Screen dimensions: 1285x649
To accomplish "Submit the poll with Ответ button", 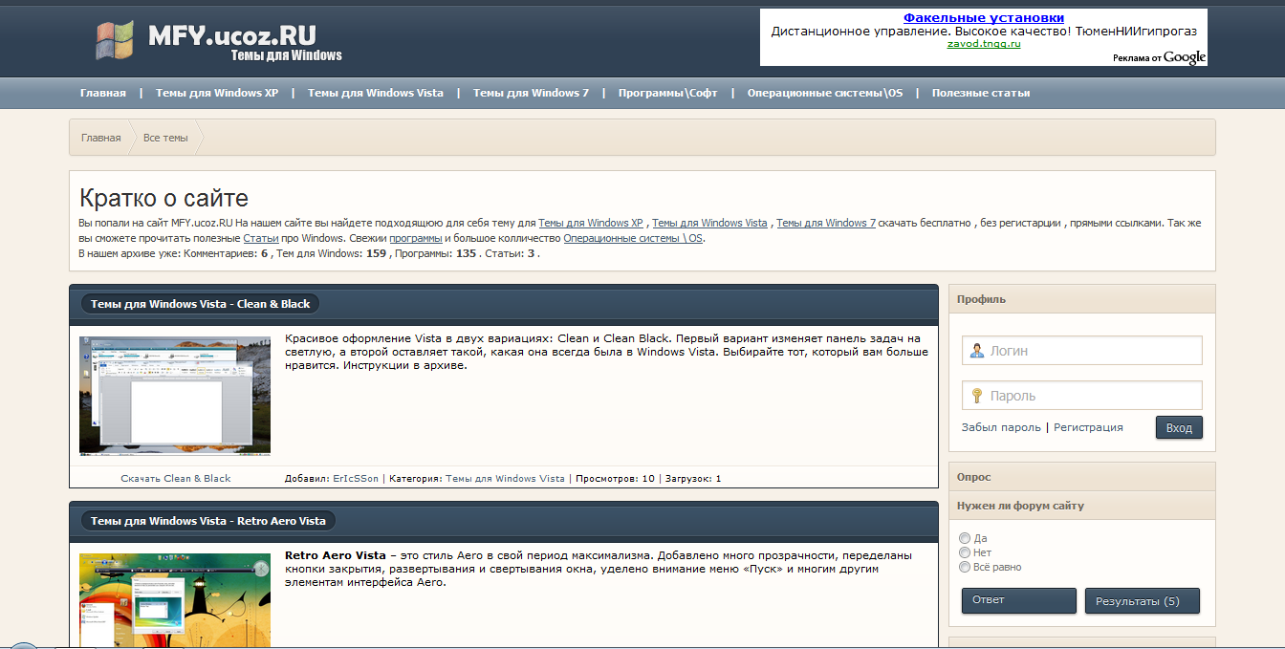I will 1019,600.
